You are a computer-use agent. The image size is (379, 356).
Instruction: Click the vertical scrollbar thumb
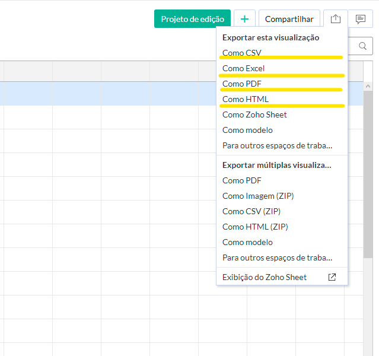tap(368, 174)
